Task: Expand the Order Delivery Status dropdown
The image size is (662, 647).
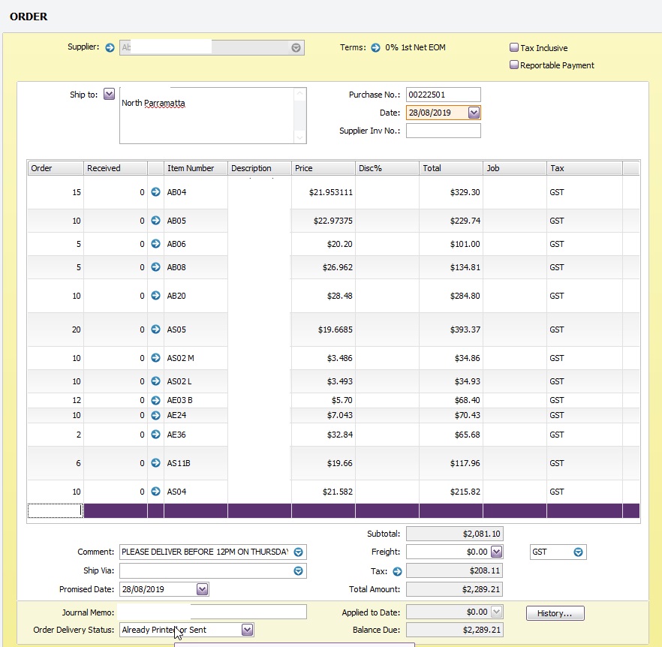Action: (x=247, y=630)
